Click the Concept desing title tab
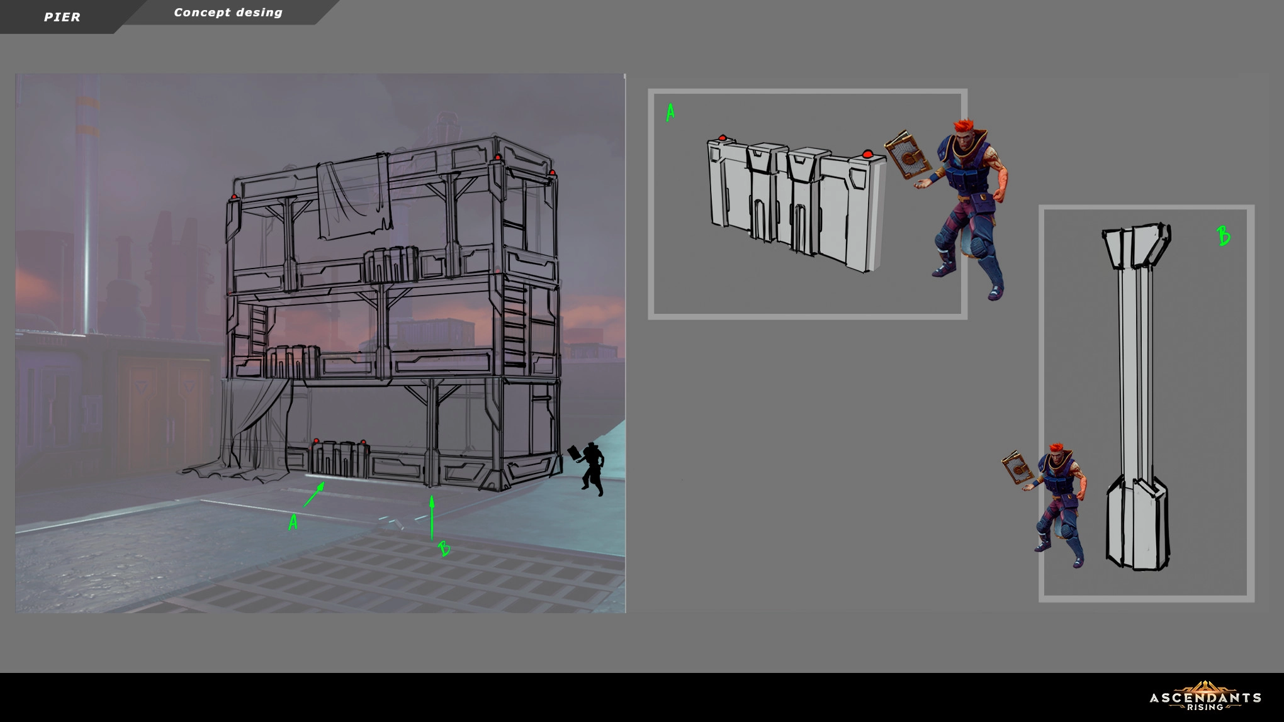The image size is (1284, 722). (228, 13)
